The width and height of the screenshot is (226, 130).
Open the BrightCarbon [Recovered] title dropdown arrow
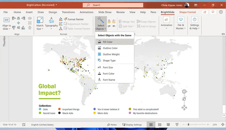[x=56, y=5]
